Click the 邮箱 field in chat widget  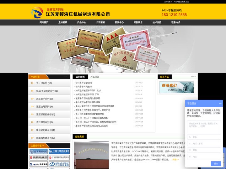[x=204, y=150]
